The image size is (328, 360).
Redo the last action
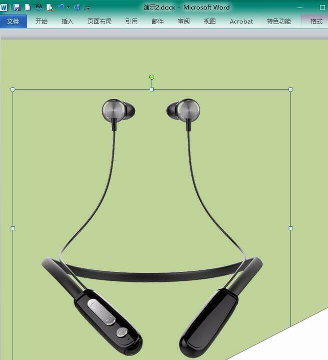pyautogui.click(x=77, y=8)
